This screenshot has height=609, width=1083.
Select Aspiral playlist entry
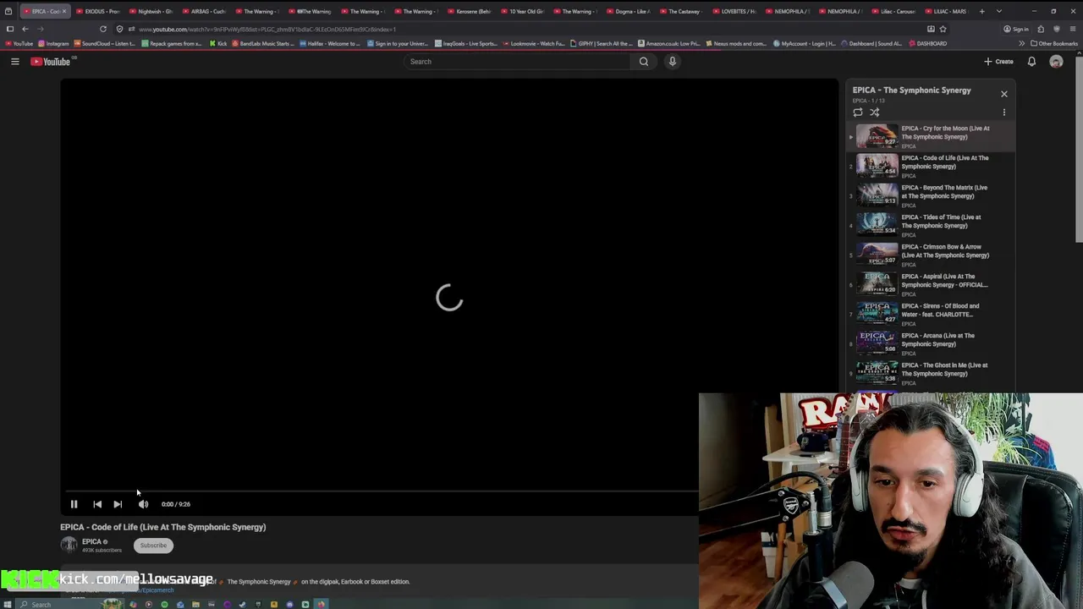[931, 284]
